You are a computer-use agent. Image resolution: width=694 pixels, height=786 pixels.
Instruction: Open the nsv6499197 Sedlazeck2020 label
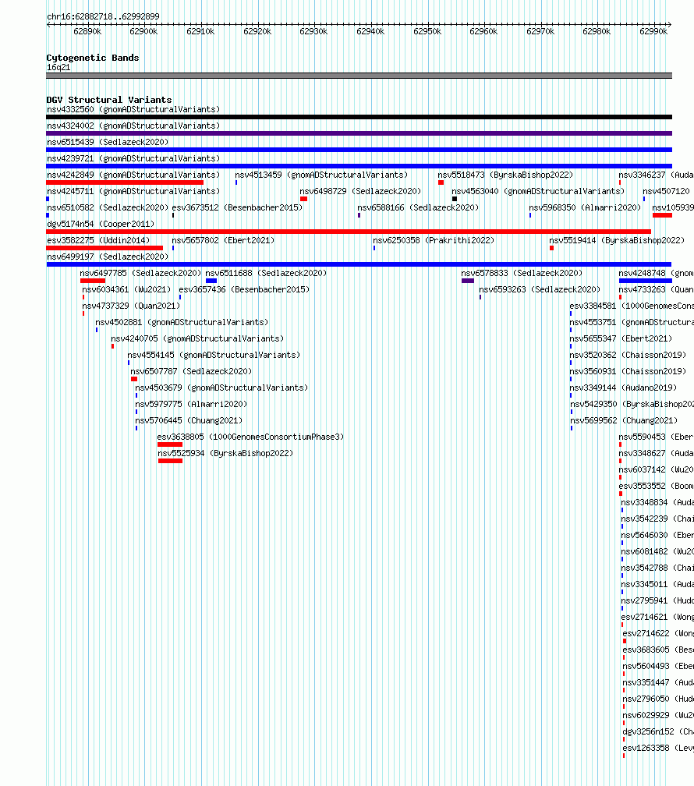click(108, 257)
